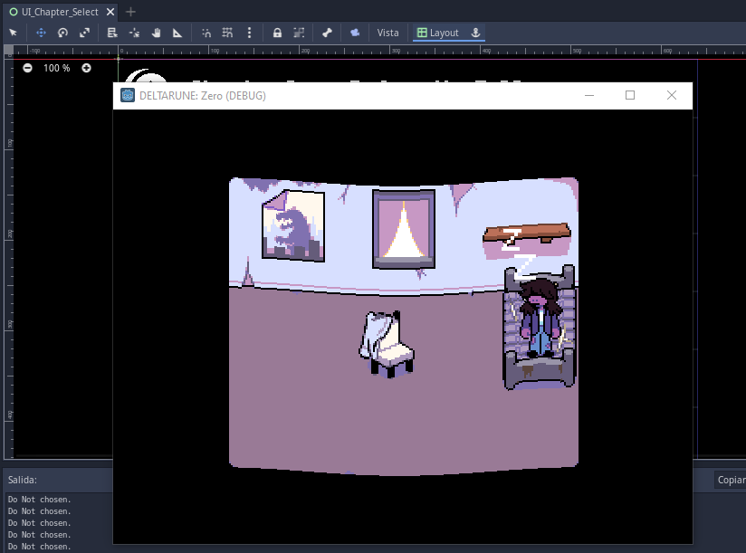The width and height of the screenshot is (746, 553).
Task: Zoom out with the minus button
Action: coord(27,68)
